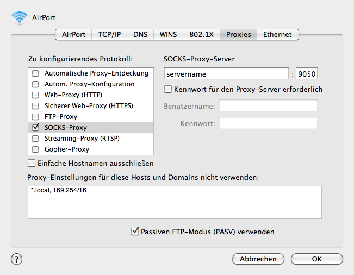Check Kennwort für den Proxy-Server erforderlich
This screenshot has height=275, width=354.
click(168, 89)
